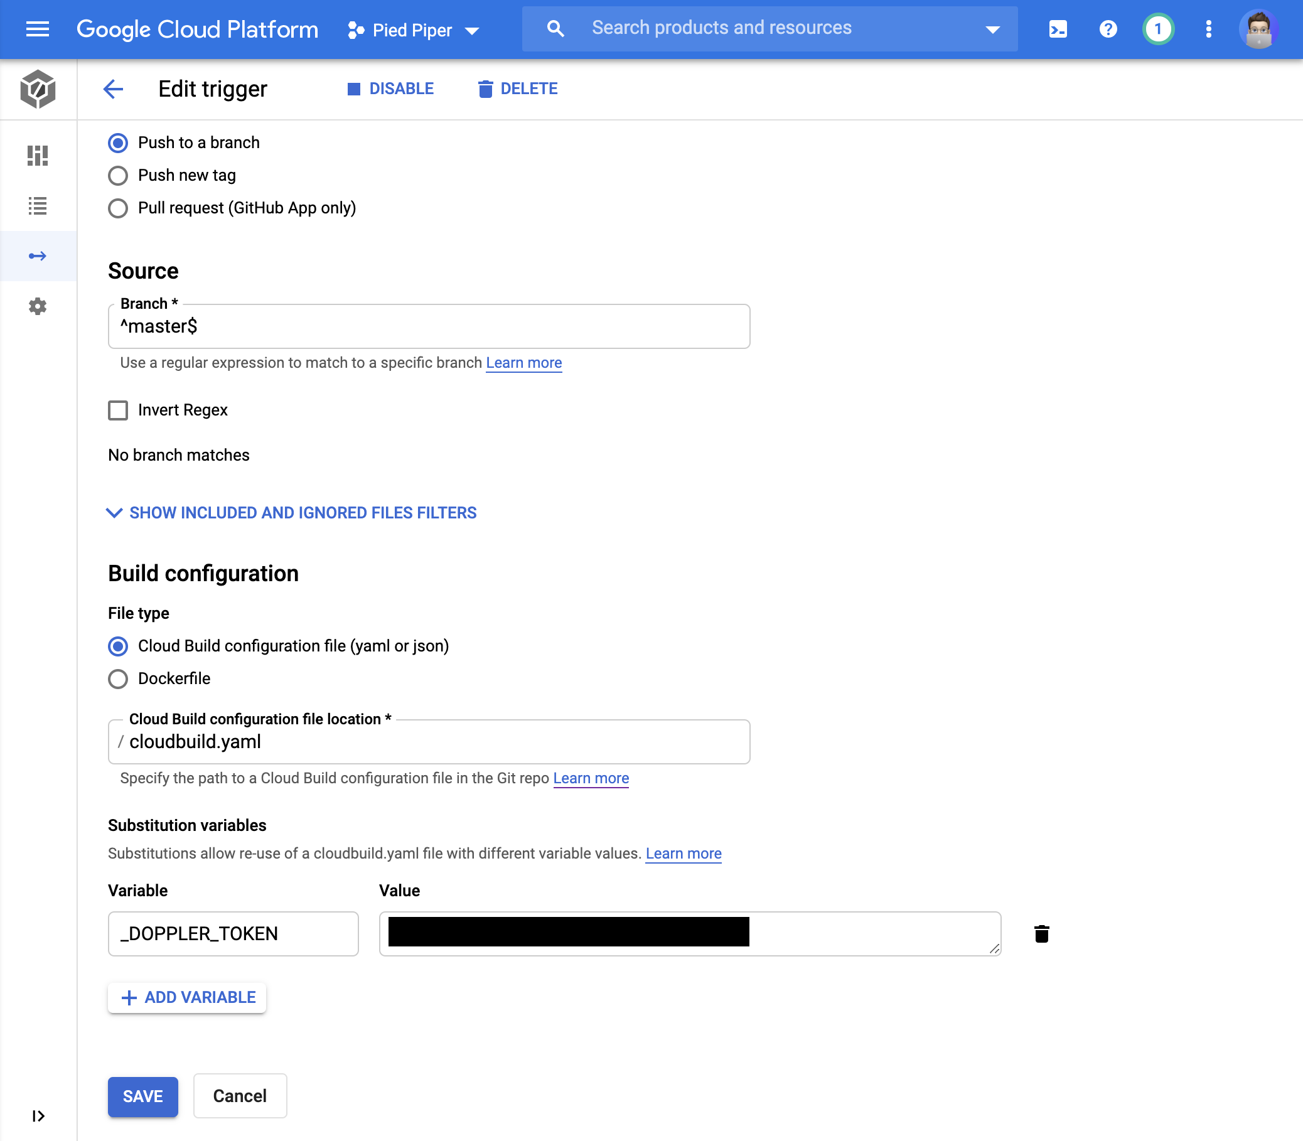Edit the cloudbuild.yaml file location field
Viewport: 1303px width, 1141px height.
point(429,742)
